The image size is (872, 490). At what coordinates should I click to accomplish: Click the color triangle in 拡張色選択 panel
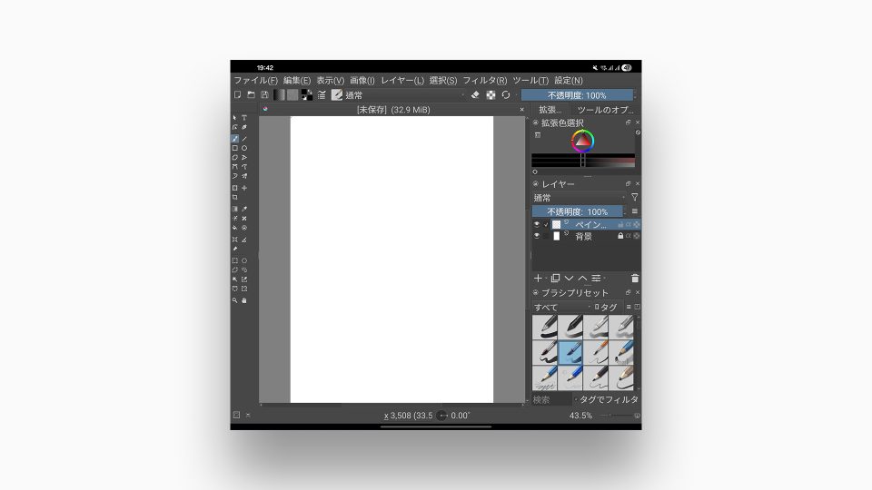pos(582,141)
